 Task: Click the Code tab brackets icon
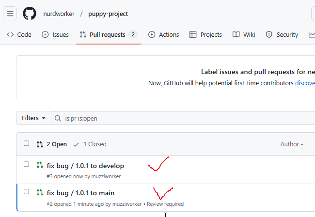10,34
